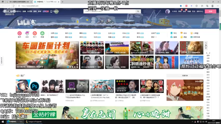Show hidden system tray icons chevron
Image resolution: width=221 pixels, height=124 pixels.
(x=192, y=122)
